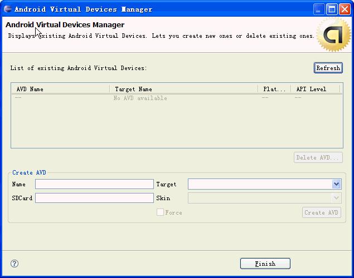Viewport: 354px width, 278px height.
Task: Focus the SDCard input field
Action: [x=94, y=198]
